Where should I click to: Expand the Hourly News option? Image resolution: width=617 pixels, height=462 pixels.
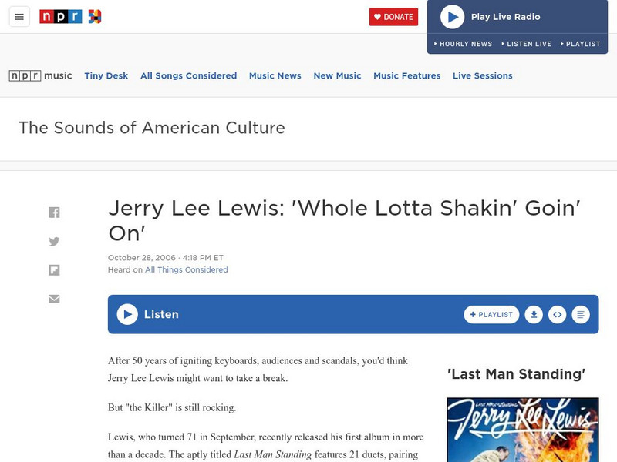point(463,44)
